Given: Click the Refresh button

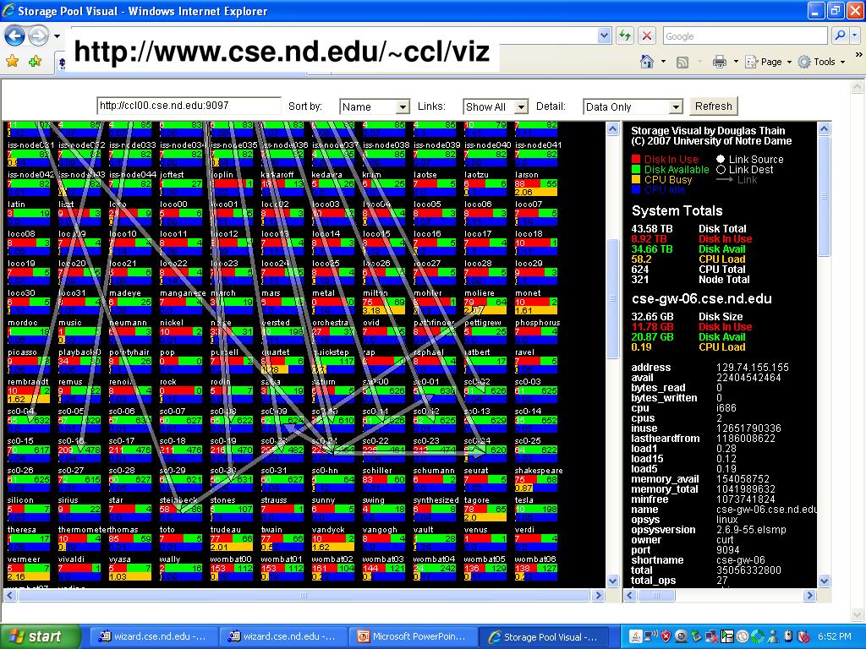Looking at the screenshot, I should [713, 106].
